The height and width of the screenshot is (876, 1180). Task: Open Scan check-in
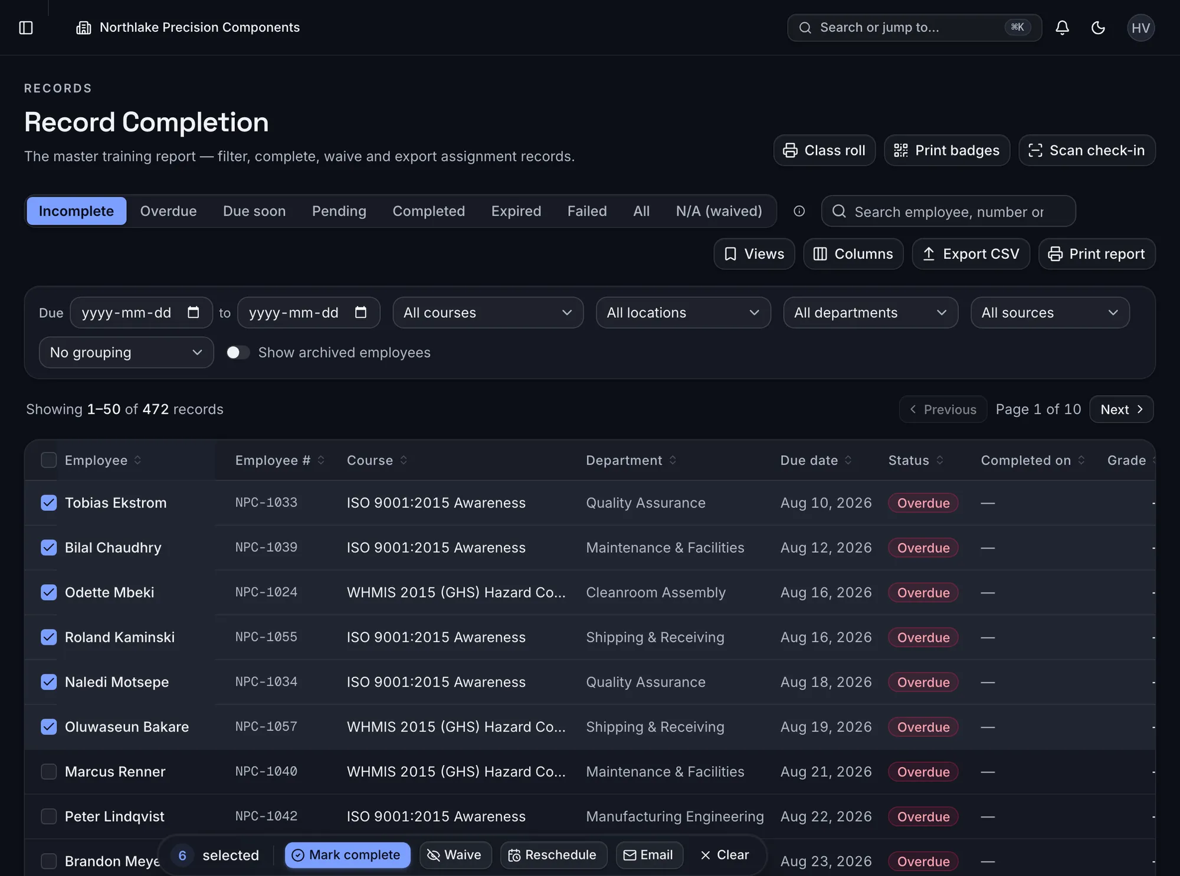tap(1087, 150)
